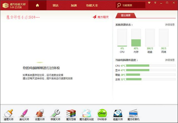
Task: Click the 显卡 47℃ temperature bar
Action: [x=151, y=70]
